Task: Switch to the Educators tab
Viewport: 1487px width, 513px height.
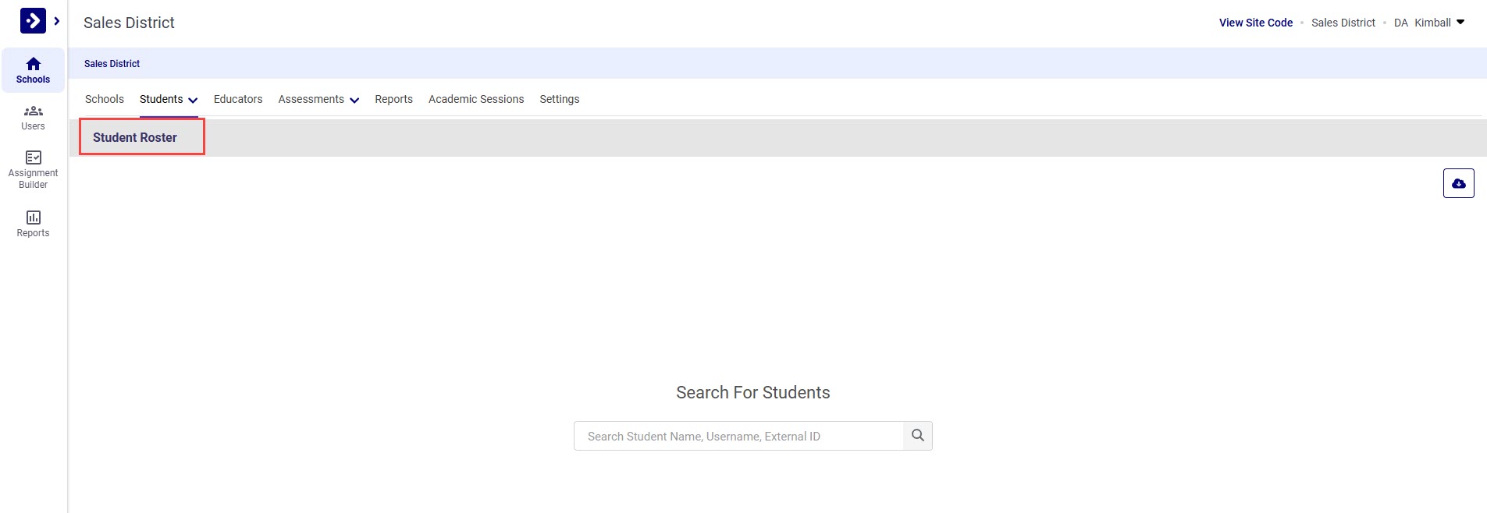Action: pos(237,99)
